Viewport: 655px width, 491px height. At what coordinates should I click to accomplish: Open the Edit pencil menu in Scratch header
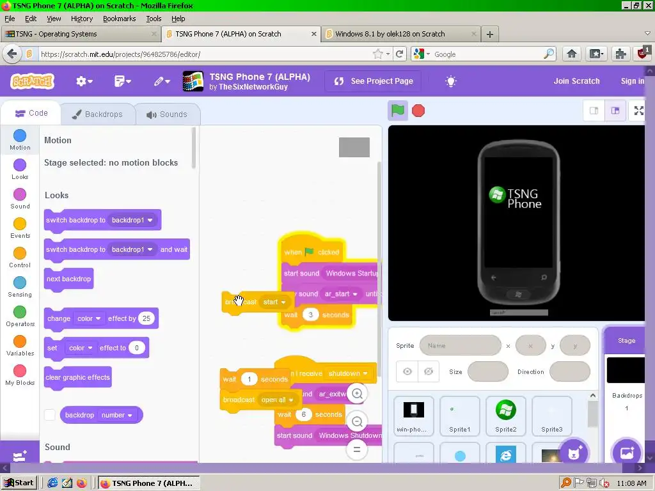161,81
